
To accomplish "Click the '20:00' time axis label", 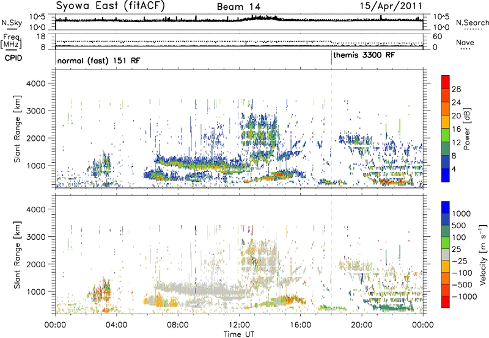I will point(362,325).
